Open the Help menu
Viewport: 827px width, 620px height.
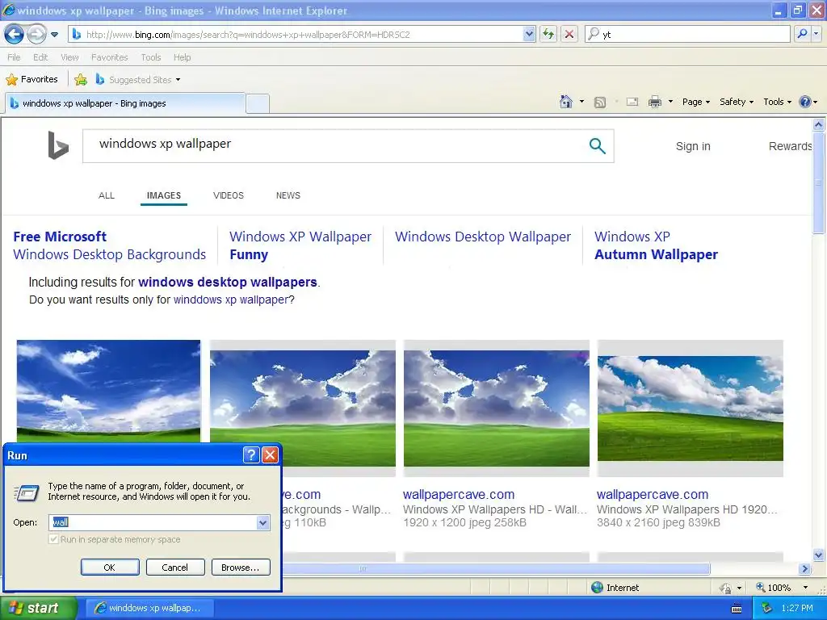coord(182,57)
